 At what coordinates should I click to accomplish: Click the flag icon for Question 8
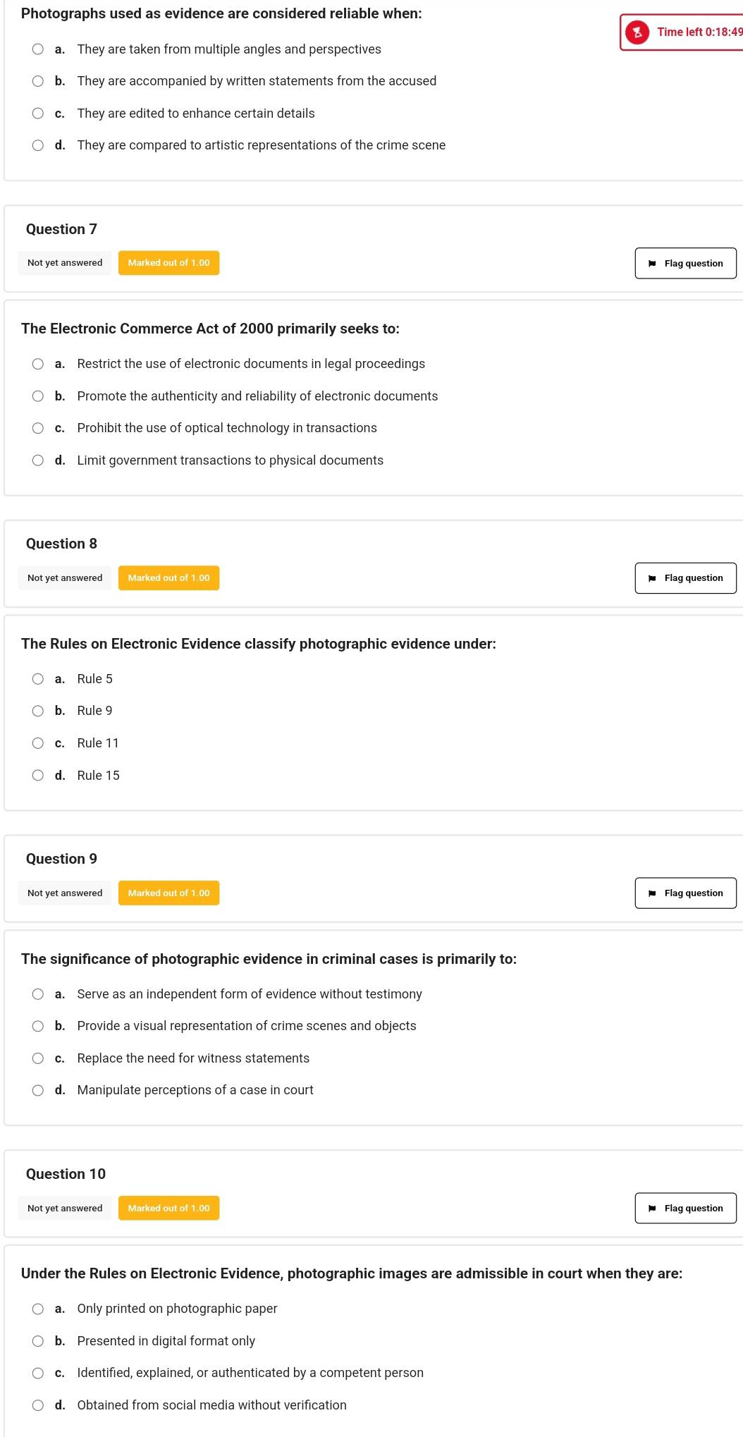(x=652, y=578)
